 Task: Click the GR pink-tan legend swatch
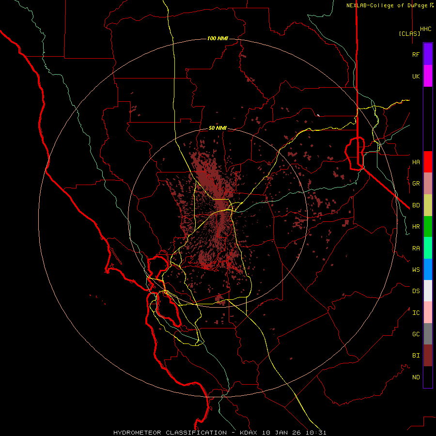(428, 184)
